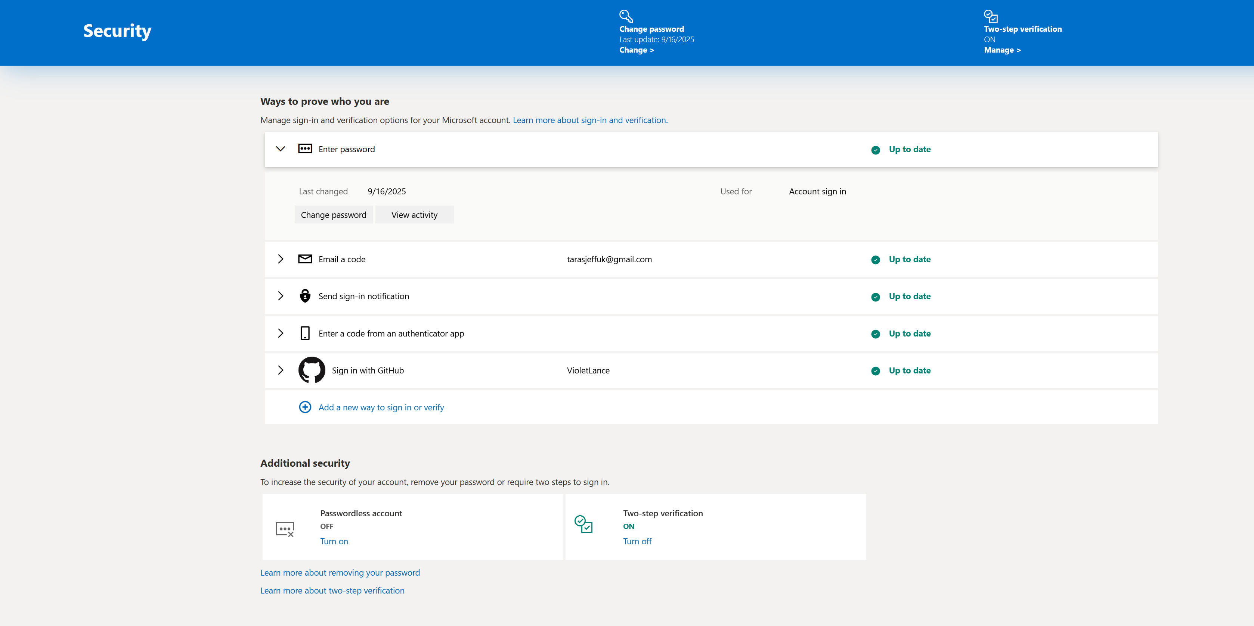Turn on Passwordless account
1254x626 pixels.
[334, 541]
